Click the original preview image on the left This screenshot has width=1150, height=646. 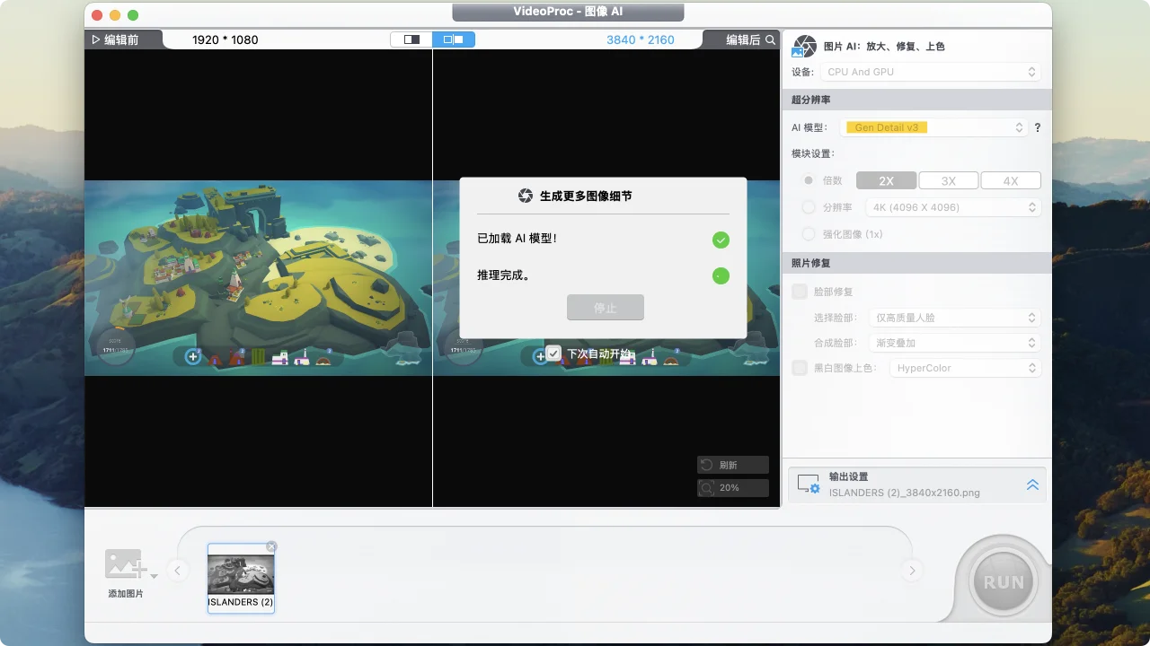coord(258,278)
